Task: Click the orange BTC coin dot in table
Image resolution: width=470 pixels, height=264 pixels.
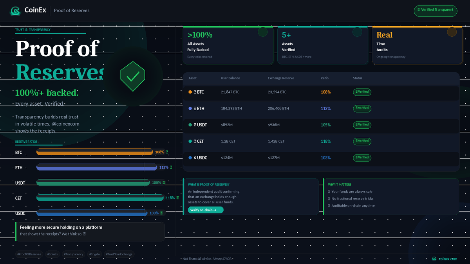Action: pos(190,92)
